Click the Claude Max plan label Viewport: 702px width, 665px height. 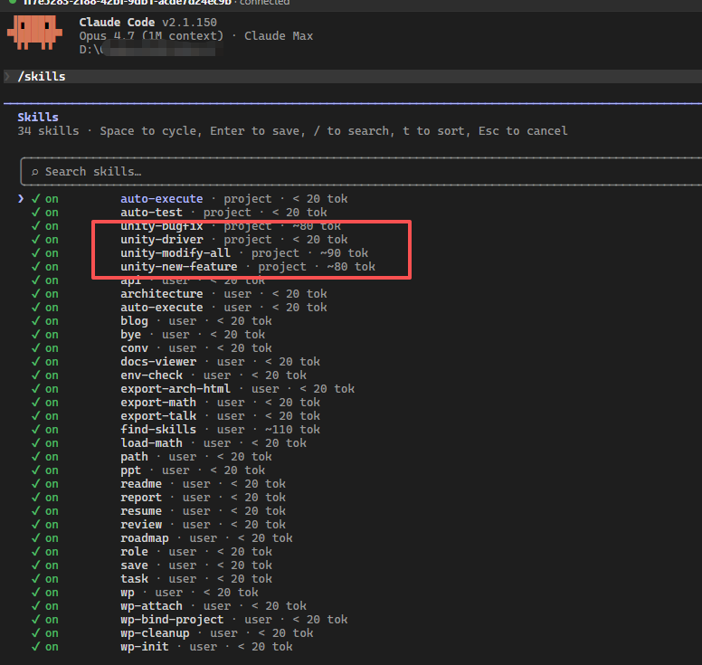[279, 36]
